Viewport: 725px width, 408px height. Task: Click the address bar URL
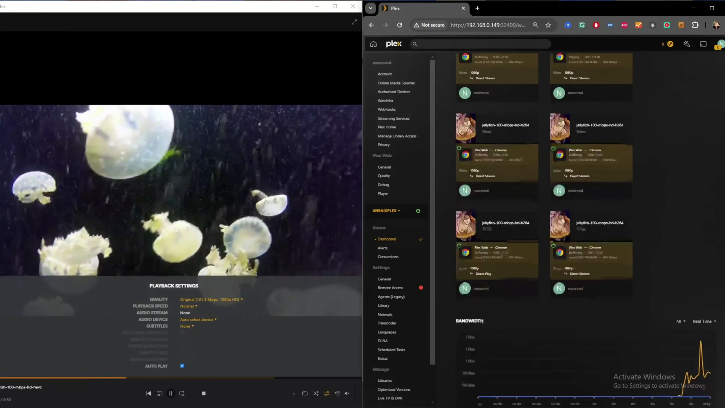click(x=488, y=25)
